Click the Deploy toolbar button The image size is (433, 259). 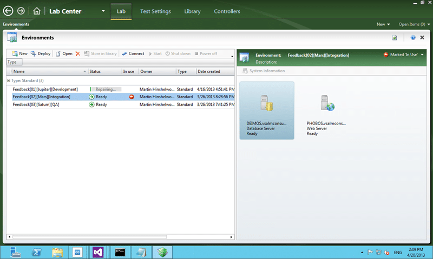point(41,53)
